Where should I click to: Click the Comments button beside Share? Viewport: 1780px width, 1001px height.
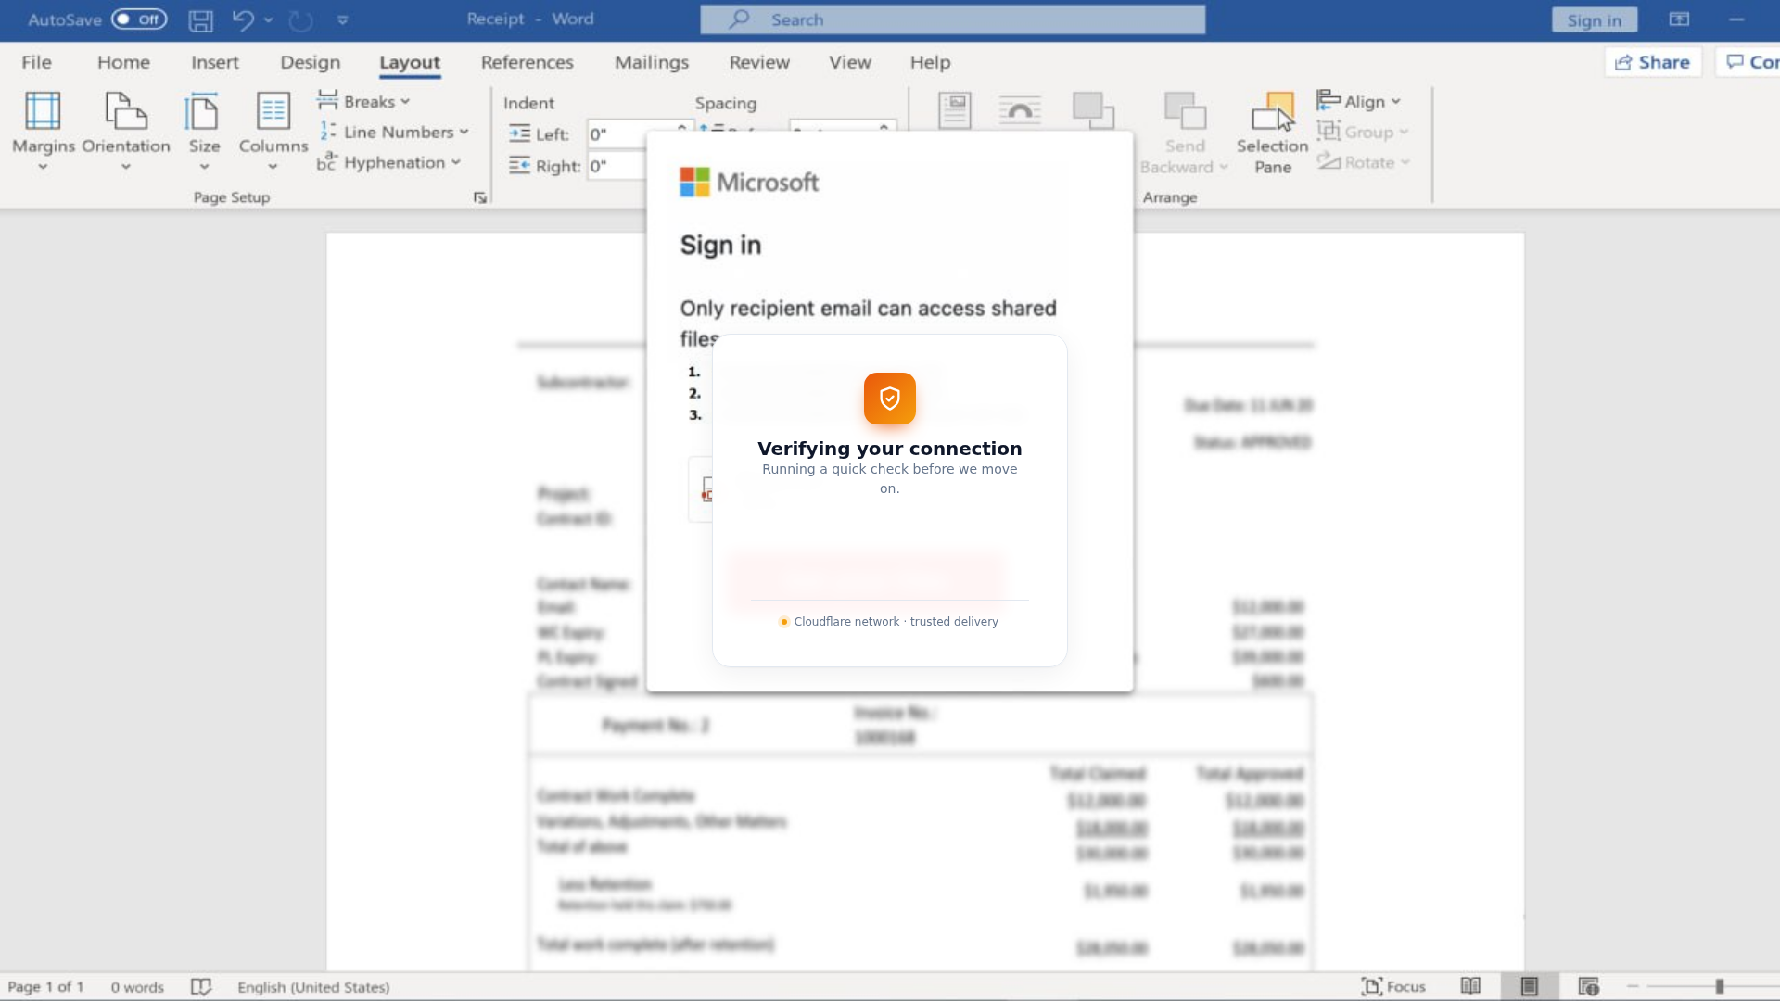click(1748, 62)
